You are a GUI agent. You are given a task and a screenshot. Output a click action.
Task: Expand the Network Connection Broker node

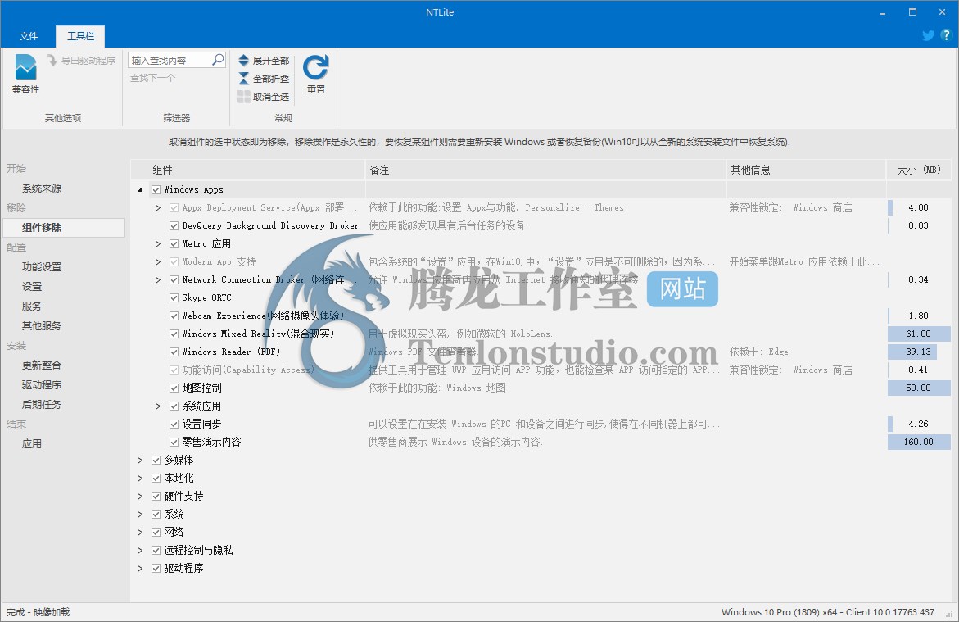point(158,279)
